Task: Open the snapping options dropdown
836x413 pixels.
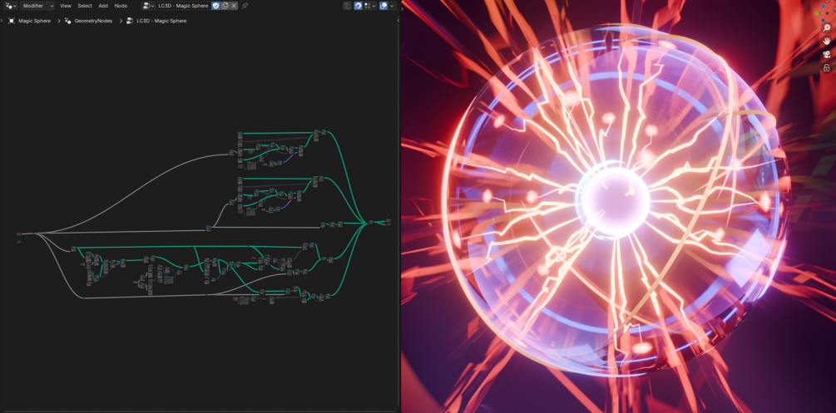Action: click(370, 6)
